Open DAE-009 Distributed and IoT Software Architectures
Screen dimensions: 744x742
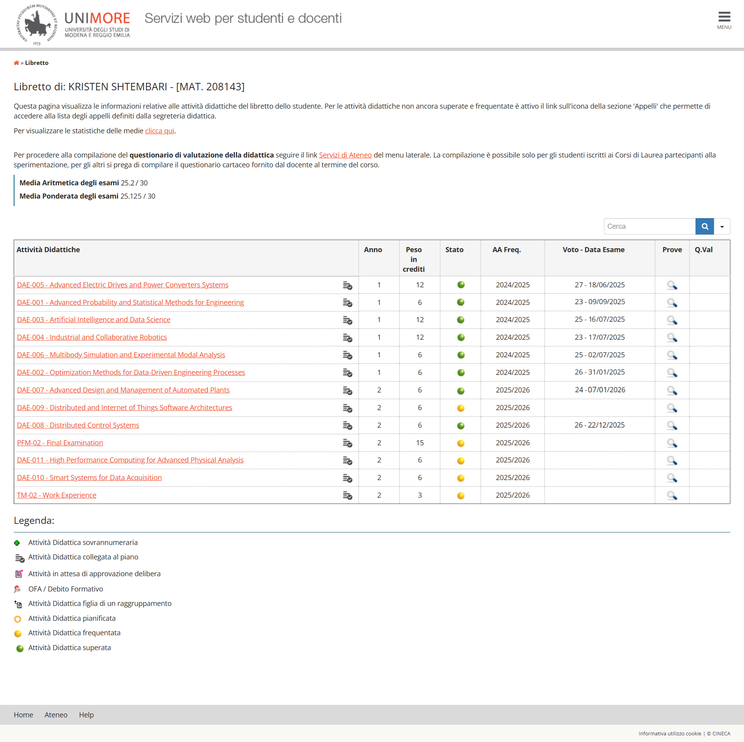point(124,408)
